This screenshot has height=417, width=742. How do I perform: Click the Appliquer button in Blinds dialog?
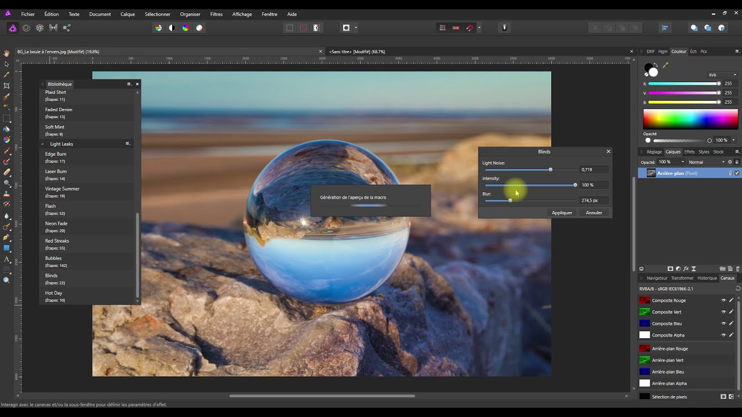562,213
